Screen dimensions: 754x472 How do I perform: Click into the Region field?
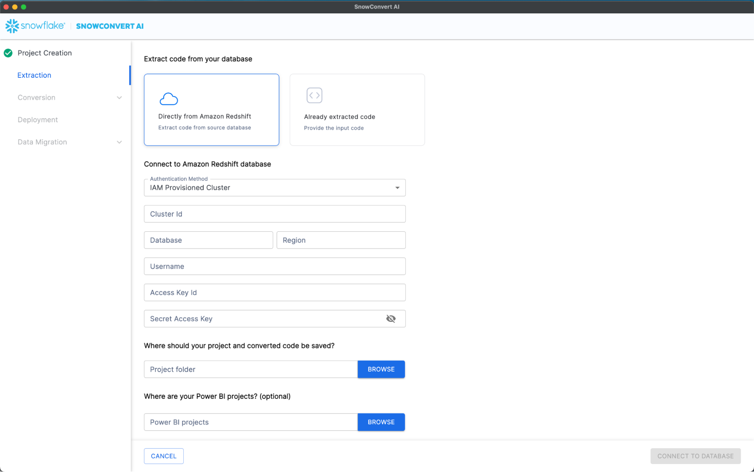click(x=341, y=240)
